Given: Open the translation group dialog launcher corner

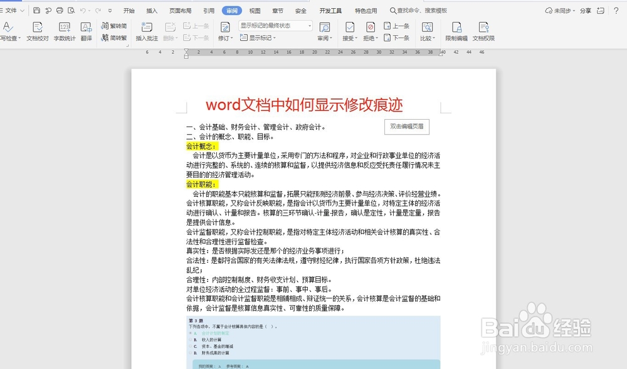Looking at the screenshot, I should pyautogui.click(x=127, y=46).
